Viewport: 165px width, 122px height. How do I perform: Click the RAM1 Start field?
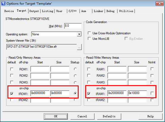click(117, 69)
